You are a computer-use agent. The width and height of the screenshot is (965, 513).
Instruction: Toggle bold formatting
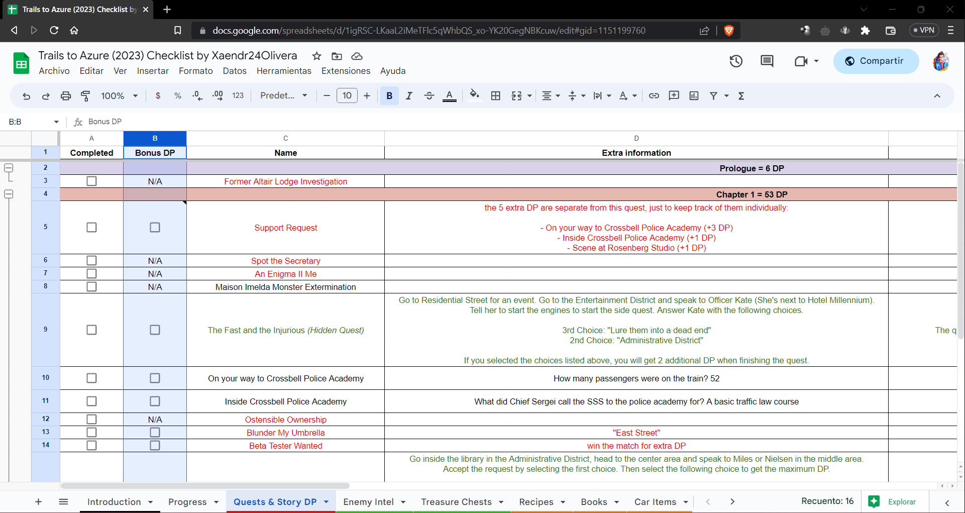pyautogui.click(x=389, y=96)
